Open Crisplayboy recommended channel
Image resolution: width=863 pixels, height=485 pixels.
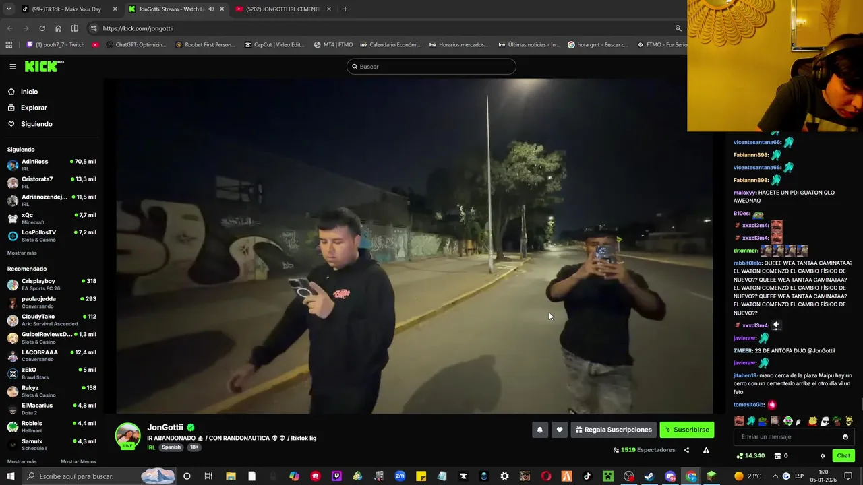point(51,284)
